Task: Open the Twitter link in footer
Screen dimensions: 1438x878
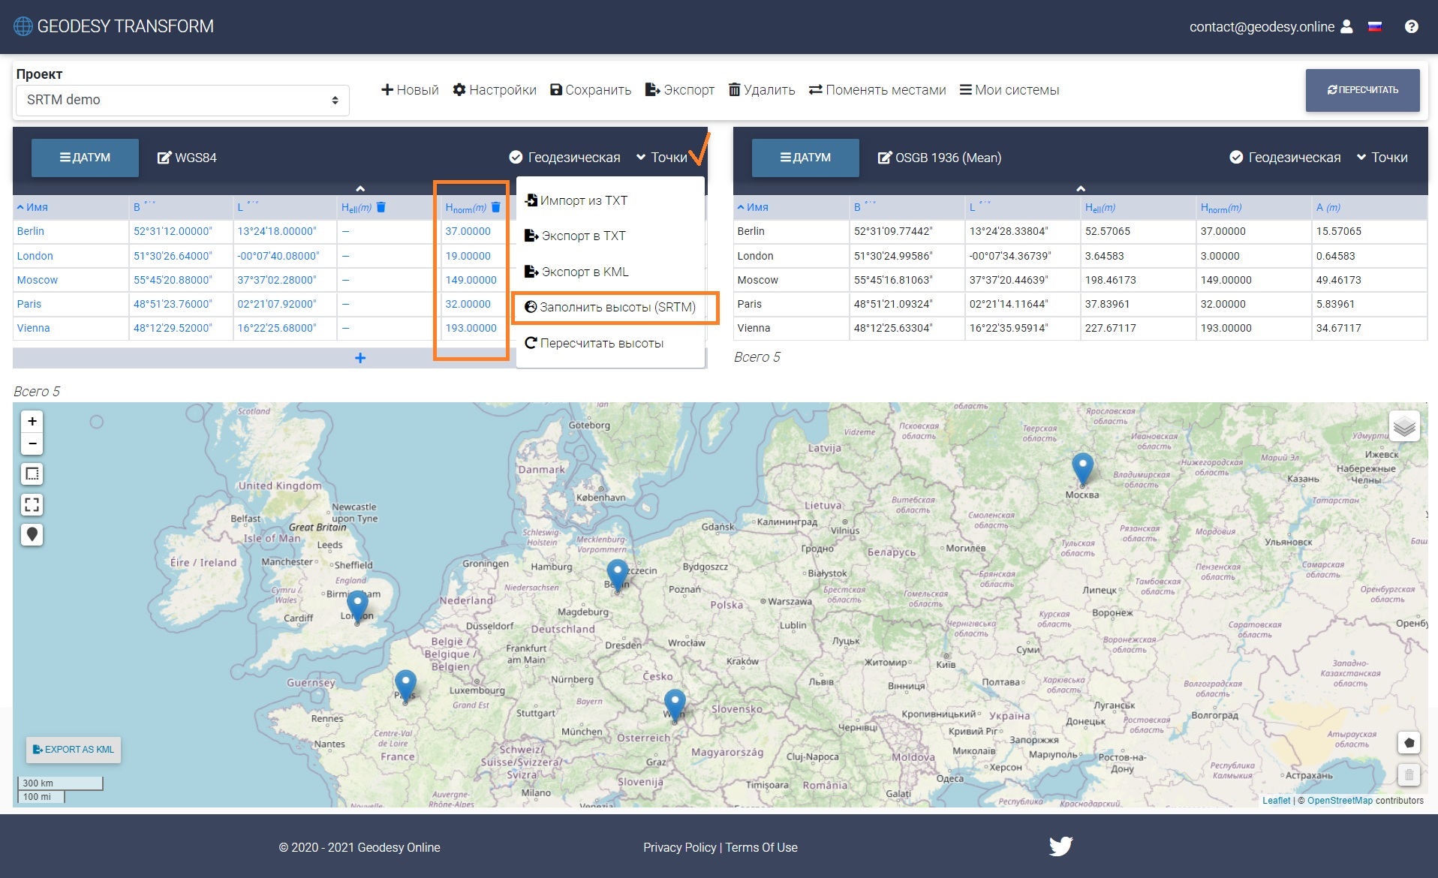Action: pyautogui.click(x=1060, y=846)
